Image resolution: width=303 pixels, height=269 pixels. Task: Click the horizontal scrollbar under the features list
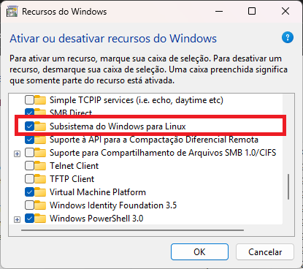pyautogui.click(x=132, y=230)
